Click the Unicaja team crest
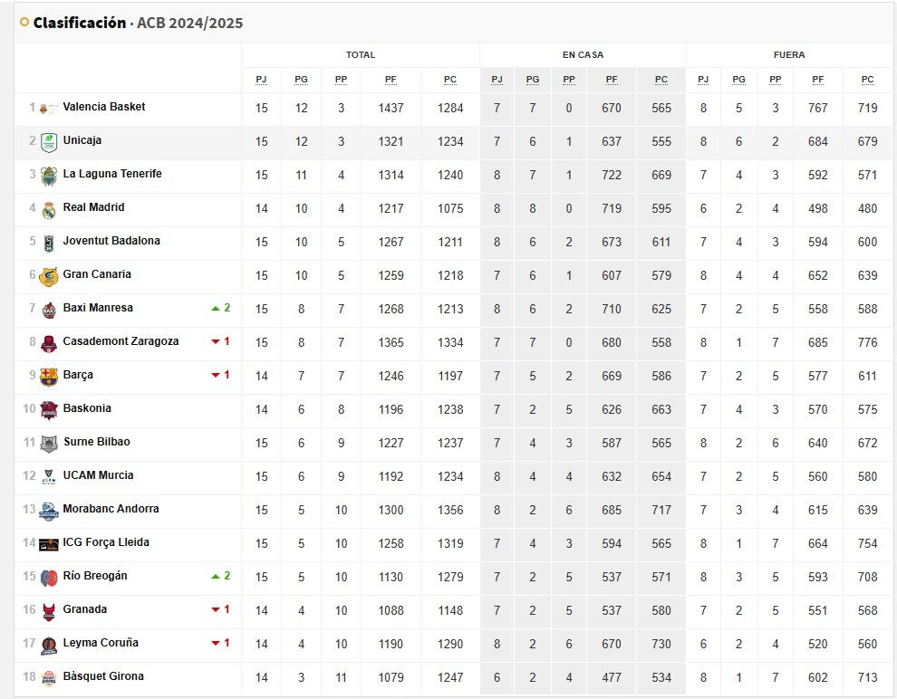This screenshot has width=897, height=699. click(x=49, y=142)
